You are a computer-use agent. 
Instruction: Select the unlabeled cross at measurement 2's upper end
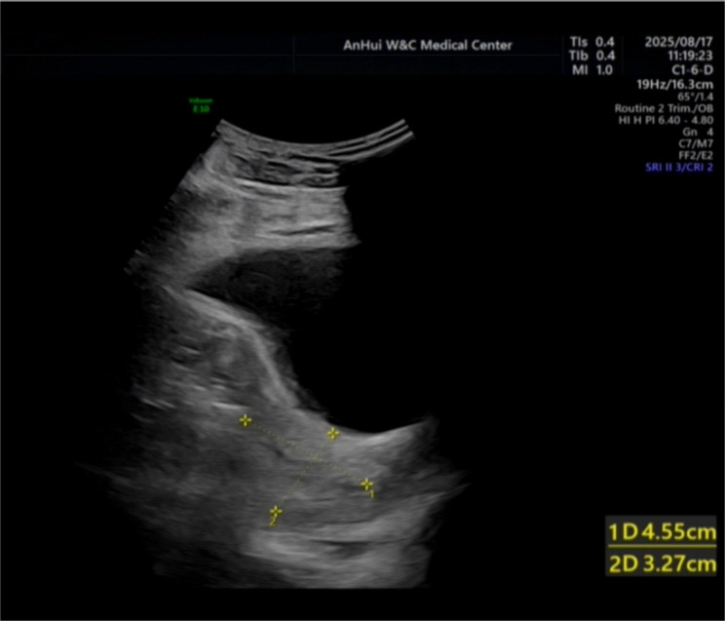tap(333, 434)
